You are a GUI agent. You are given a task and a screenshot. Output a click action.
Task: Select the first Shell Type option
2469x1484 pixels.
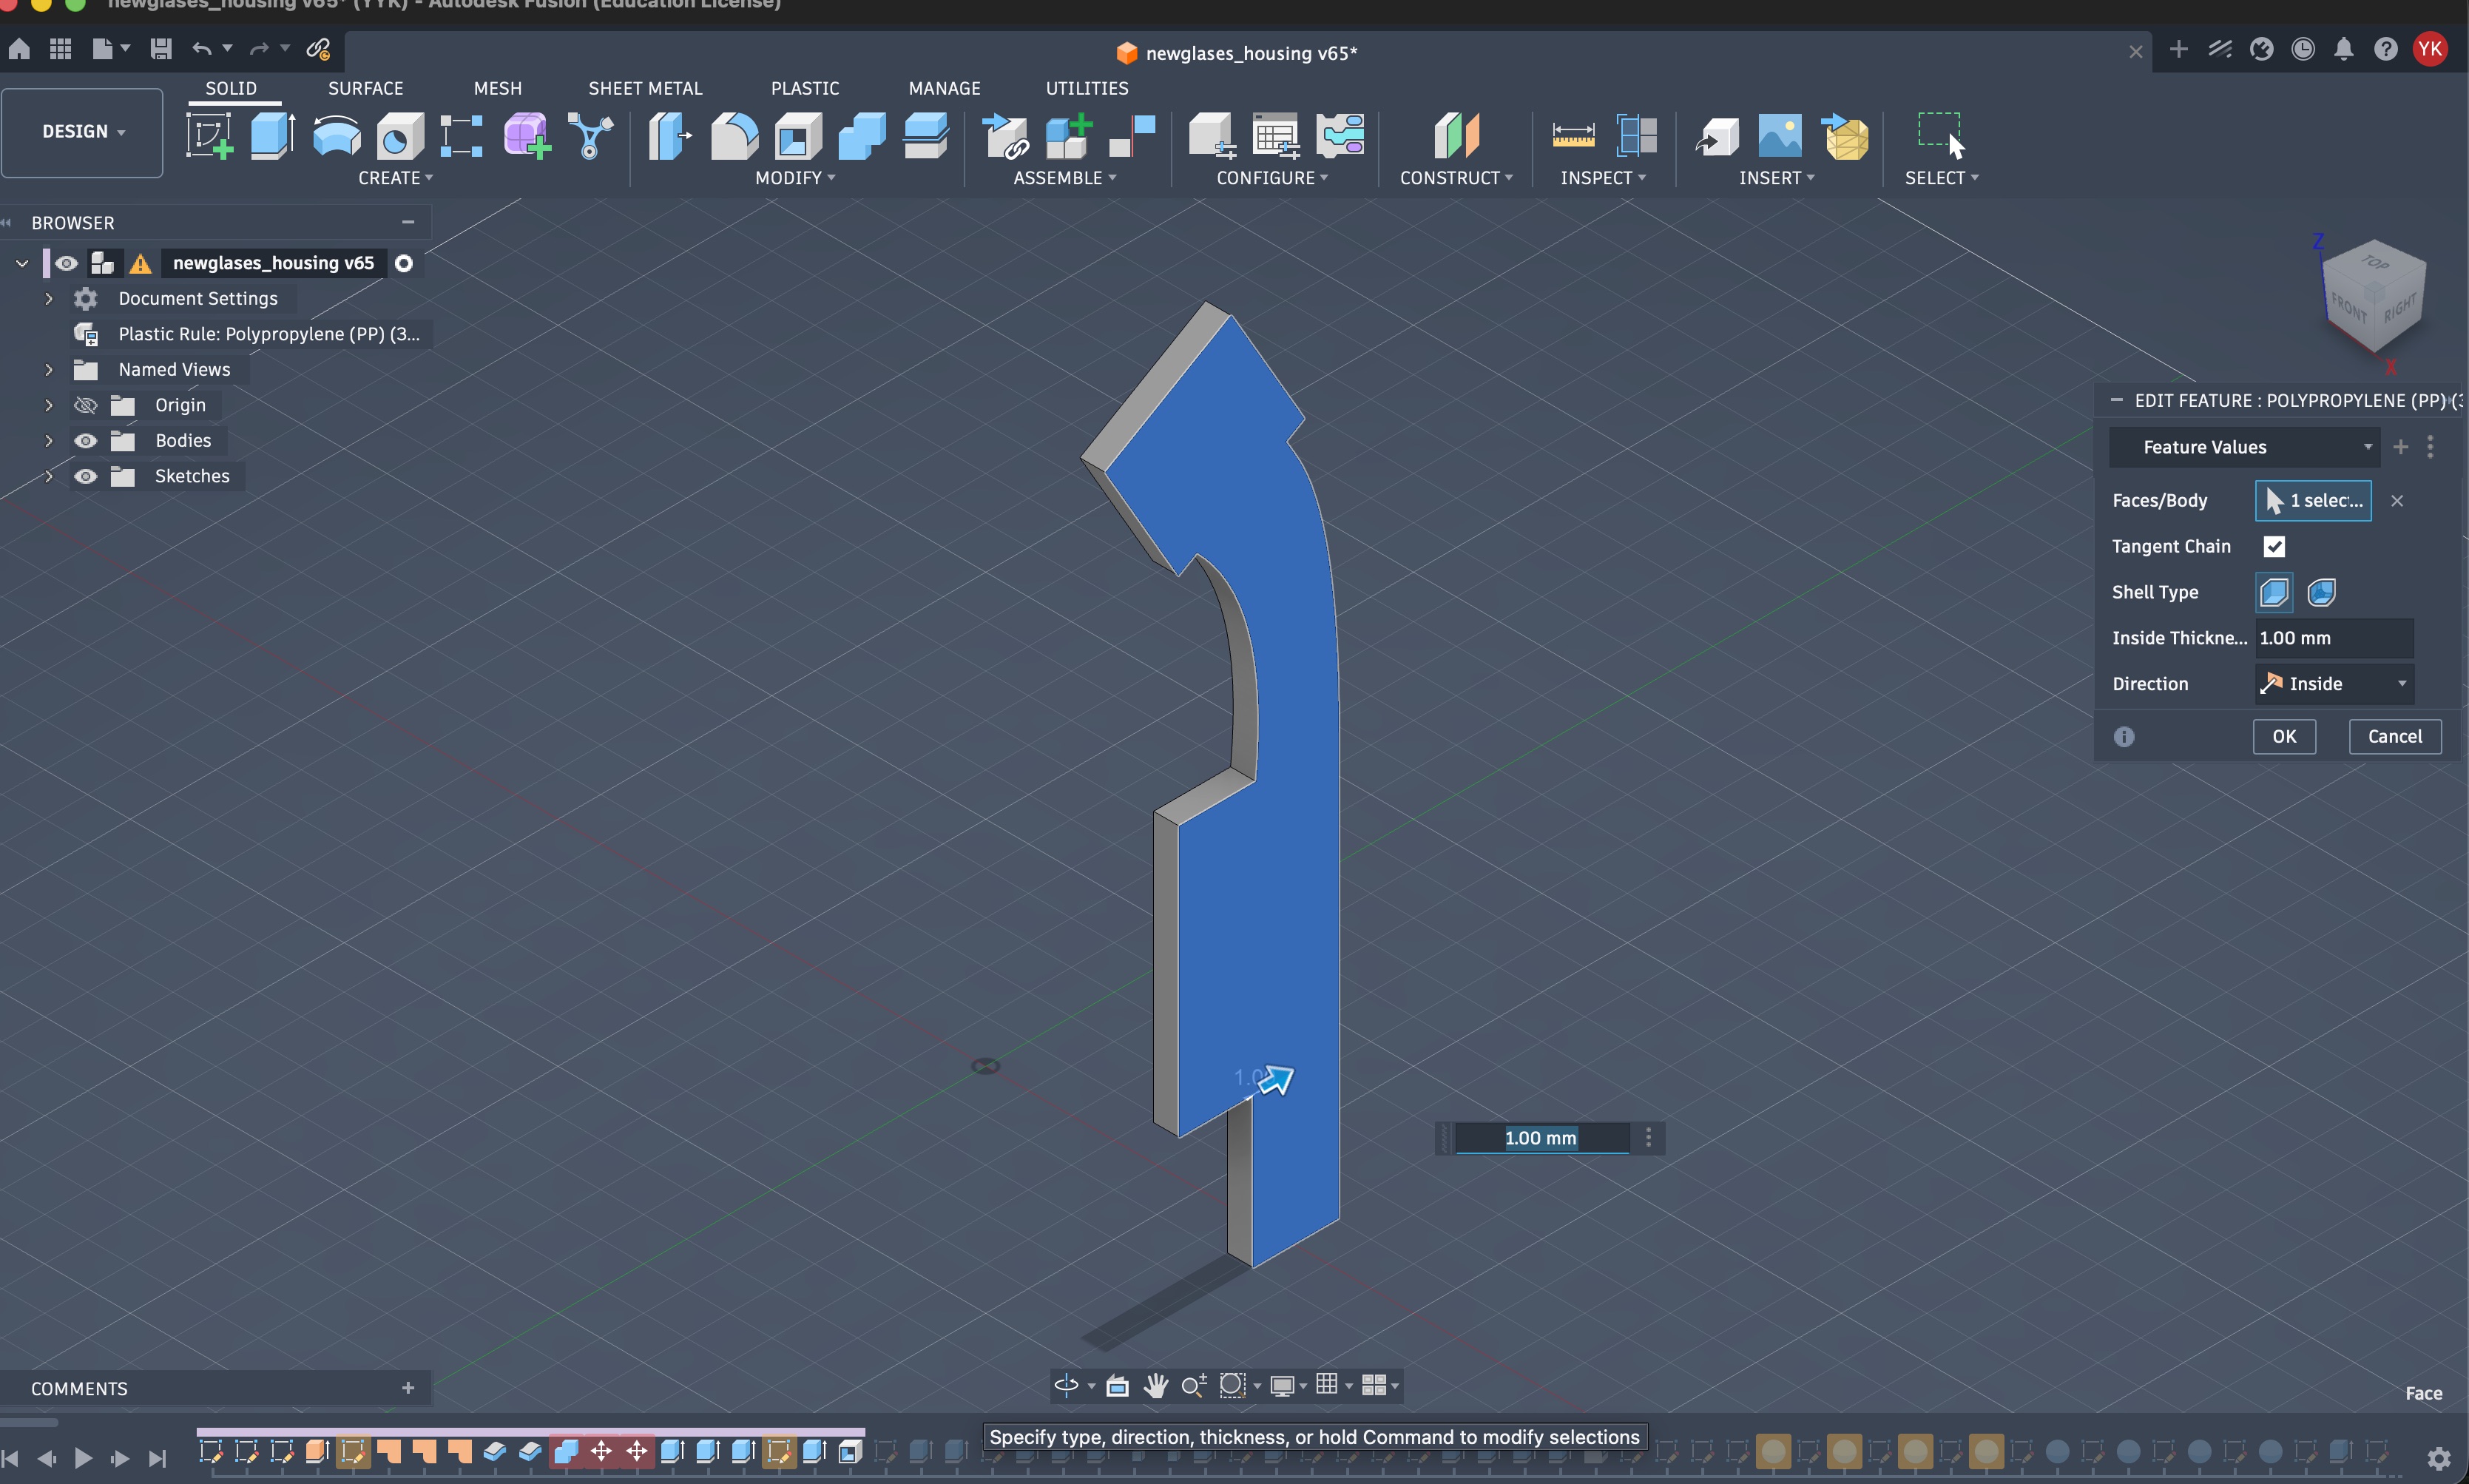coord(2273,592)
